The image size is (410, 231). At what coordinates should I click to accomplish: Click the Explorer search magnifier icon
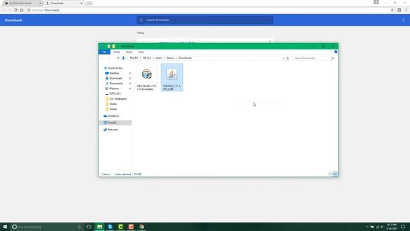pos(332,58)
